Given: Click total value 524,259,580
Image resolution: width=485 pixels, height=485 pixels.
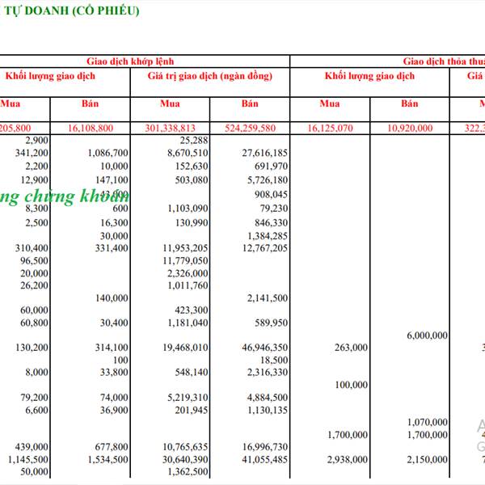Looking at the screenshot, I should (250, 128).
